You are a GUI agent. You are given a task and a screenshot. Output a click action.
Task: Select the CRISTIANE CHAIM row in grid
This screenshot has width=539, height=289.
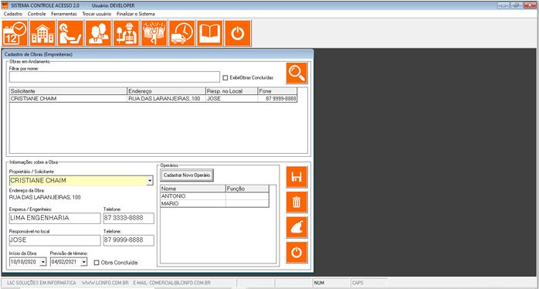click(x=154, y=99)
